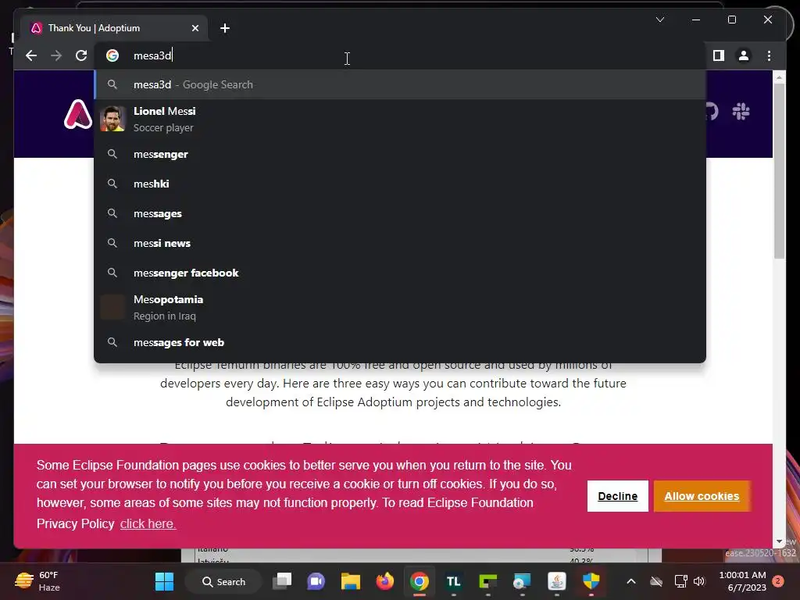This screenshot has width=800, height=600.
Task: Open the TL app in the taskbar
Action: (454, 581)
